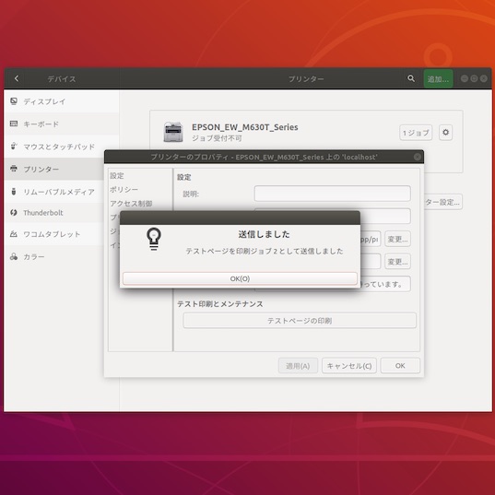Click the color sidebar icon
Screen dimensions: 495x495
(x=14, y=256)
